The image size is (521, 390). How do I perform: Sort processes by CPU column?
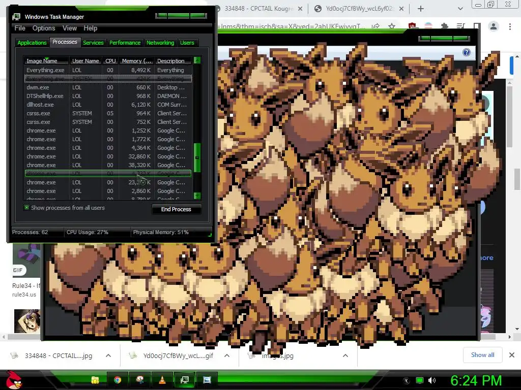110,61
